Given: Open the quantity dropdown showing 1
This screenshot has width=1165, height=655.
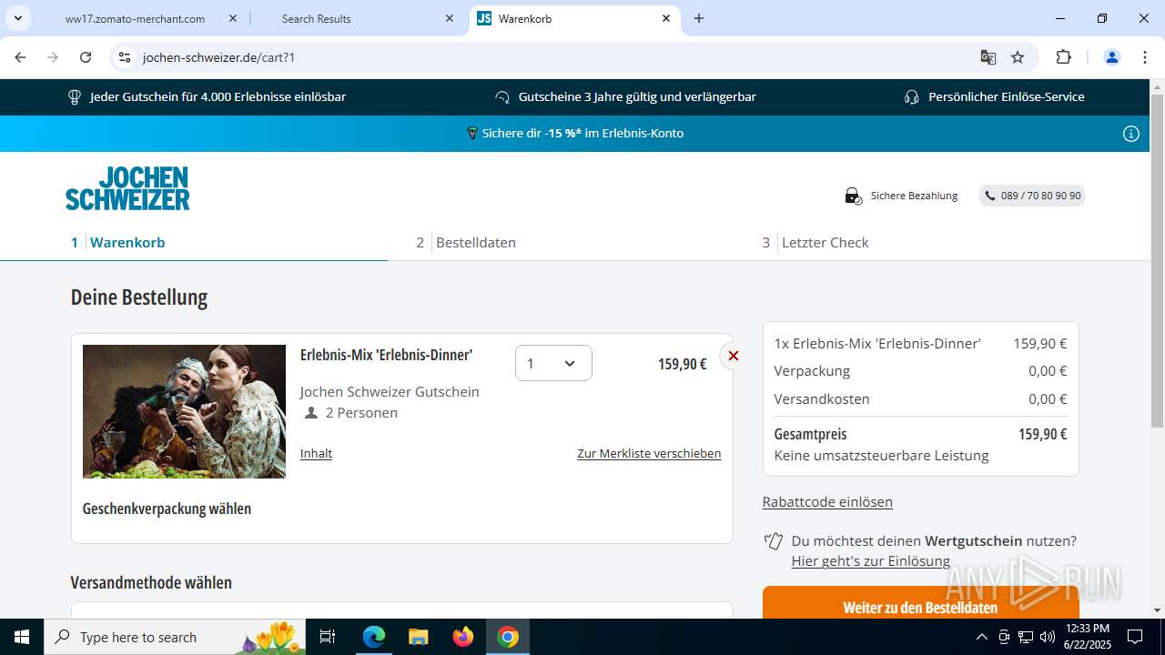Looking at the screenshot, I should (553, 363).
